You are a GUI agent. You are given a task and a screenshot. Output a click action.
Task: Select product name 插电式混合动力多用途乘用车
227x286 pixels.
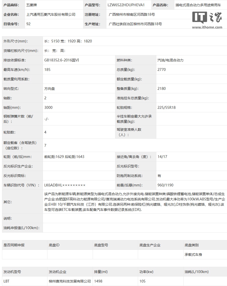[x=198, y=5]
